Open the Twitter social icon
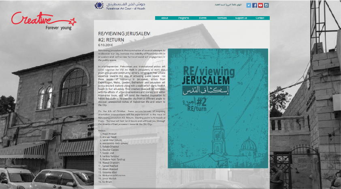Viewport: 341px width, 189px height. click(249, 5)
